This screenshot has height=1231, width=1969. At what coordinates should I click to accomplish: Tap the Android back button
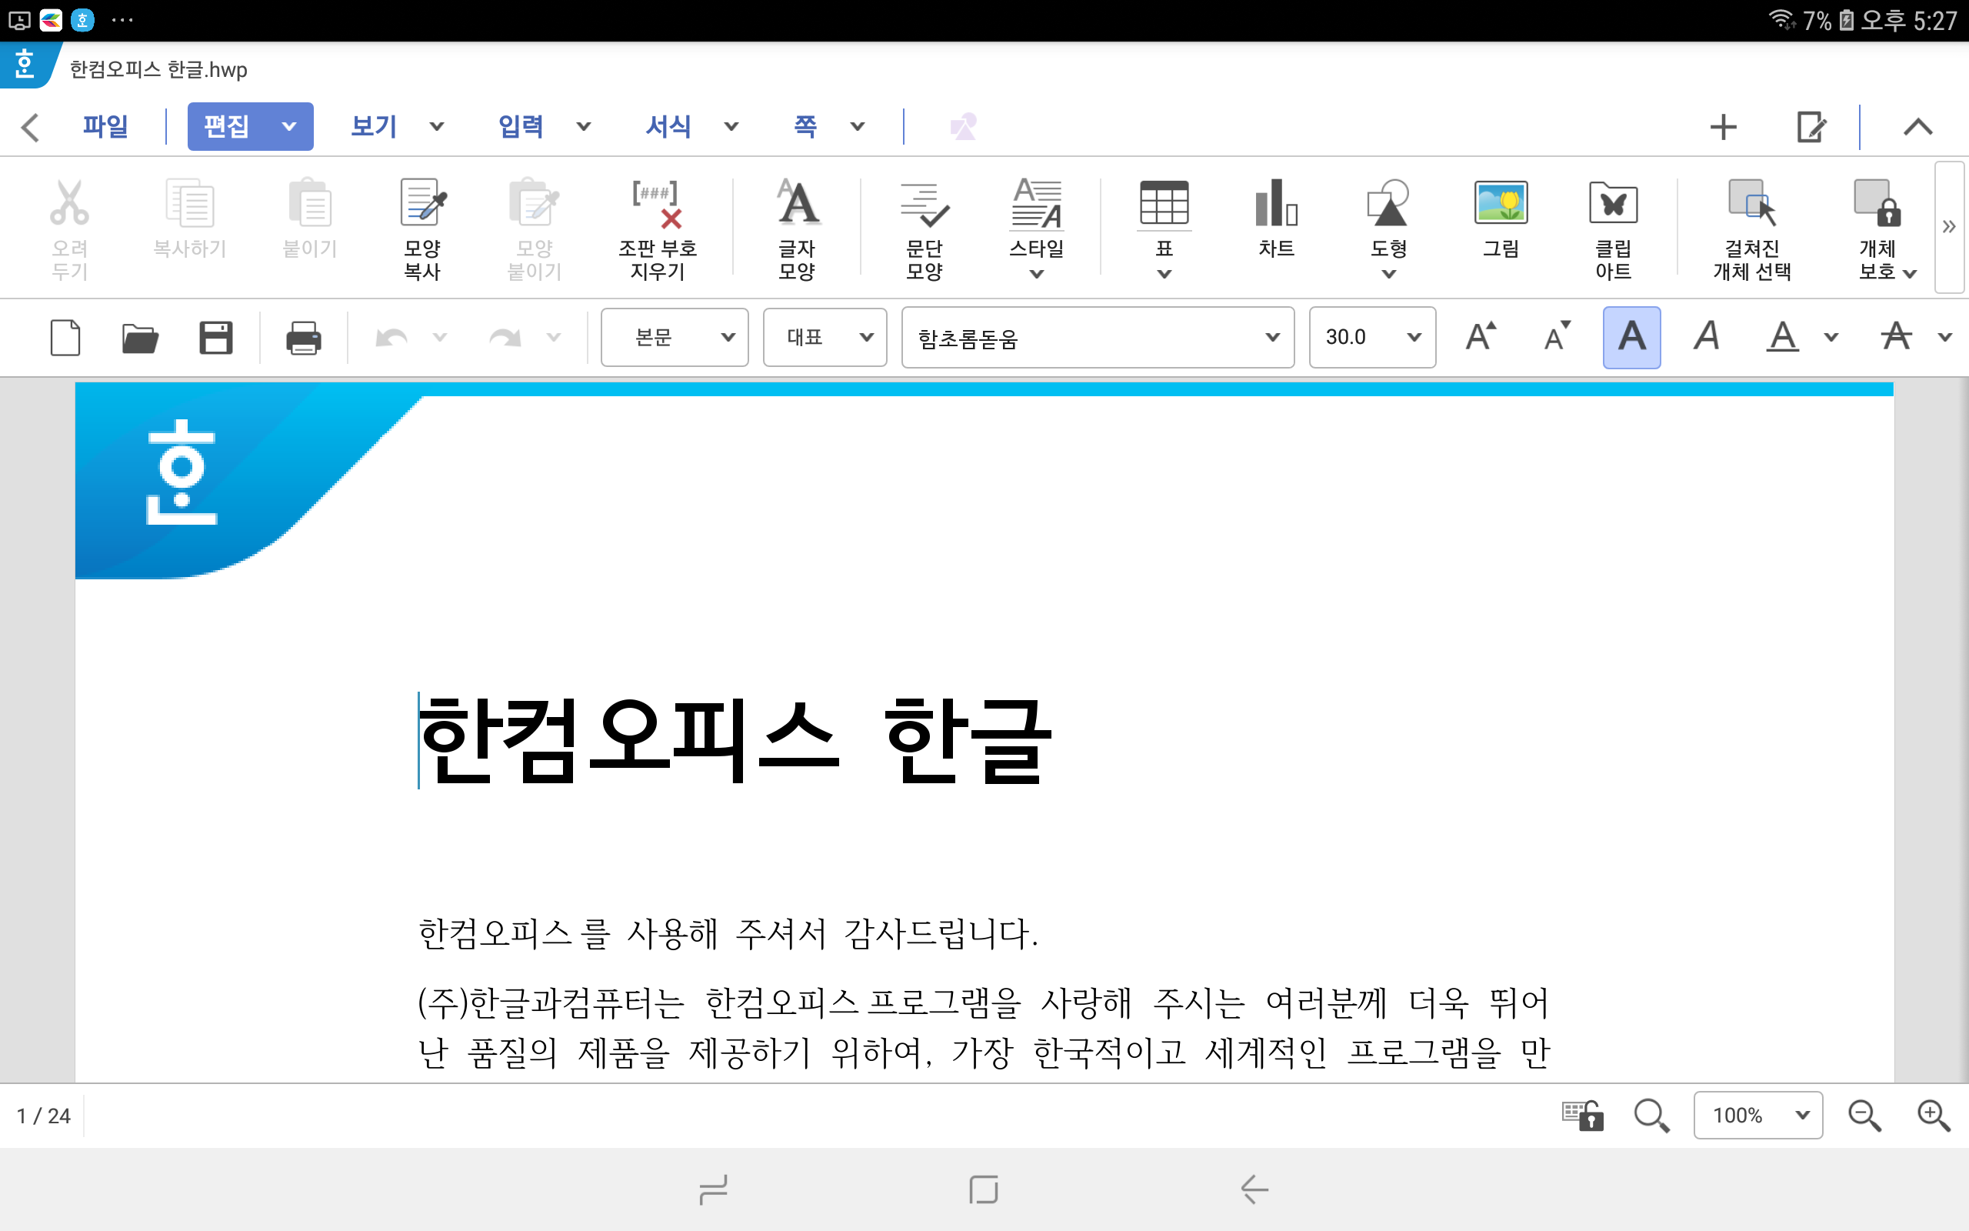pos(1254,1189)
